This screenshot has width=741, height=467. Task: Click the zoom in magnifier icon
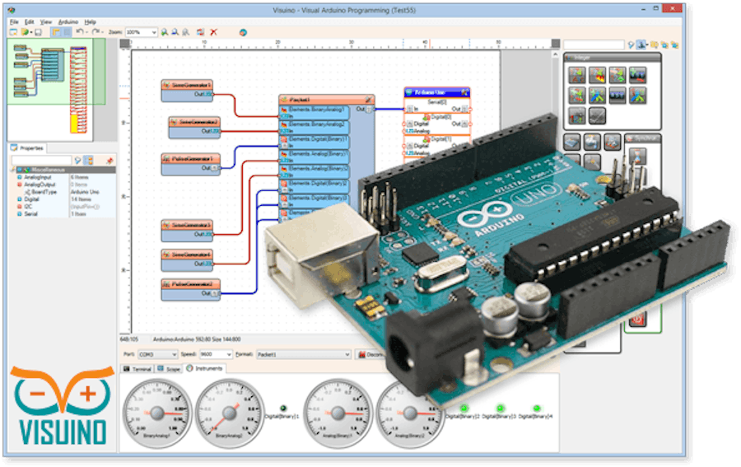tap(165, 32)
